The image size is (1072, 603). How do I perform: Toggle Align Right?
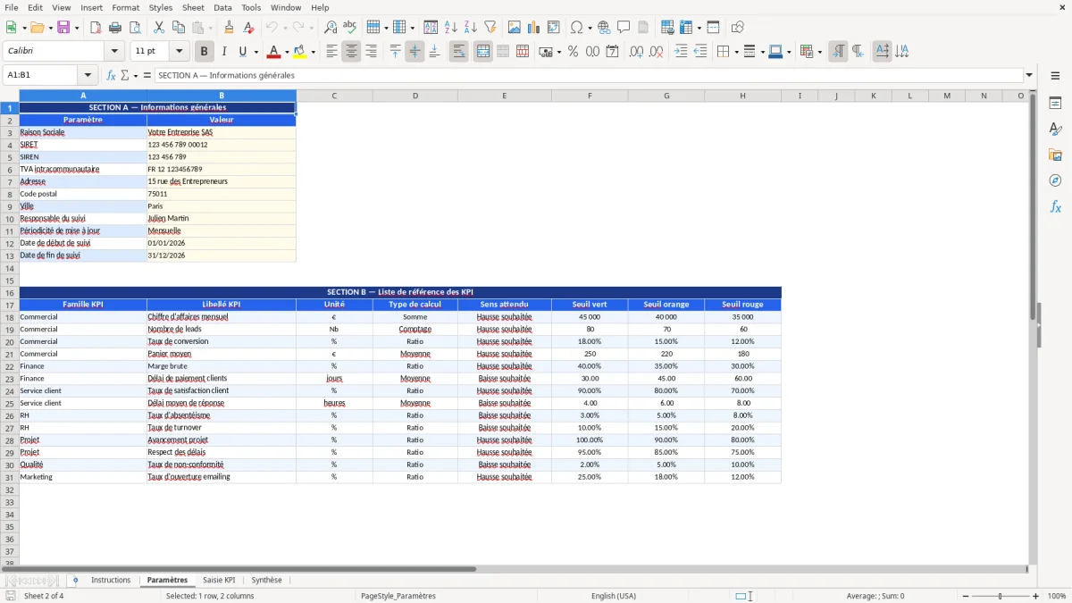(371, 52)
